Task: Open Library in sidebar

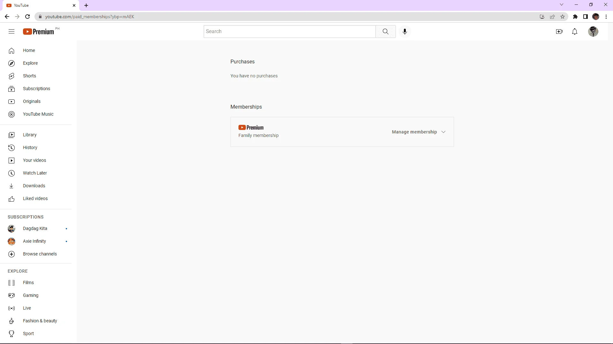Action: pos(36,135)
